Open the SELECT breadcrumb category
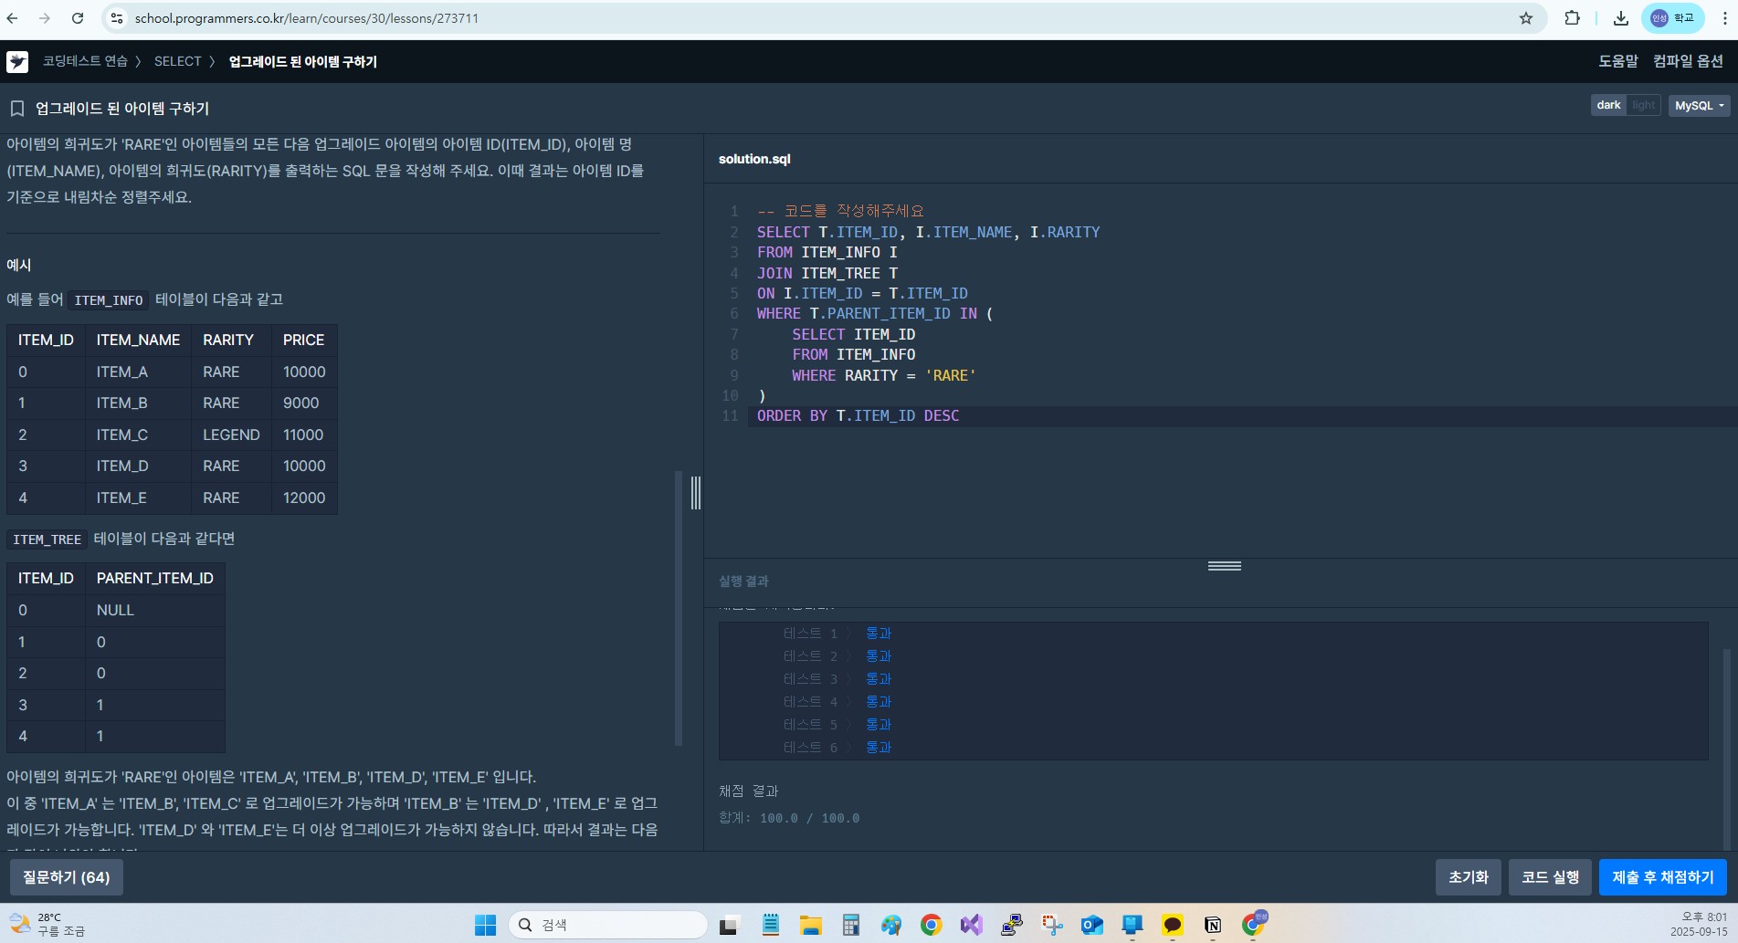The height and width of the screenshot is (943, 1738). 177,61
